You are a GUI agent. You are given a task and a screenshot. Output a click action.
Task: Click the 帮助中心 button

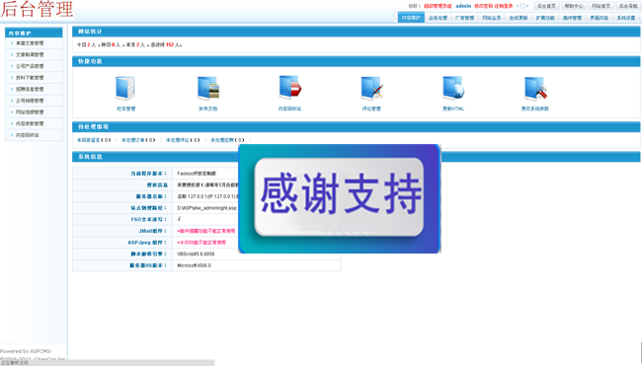coord(574,6)
